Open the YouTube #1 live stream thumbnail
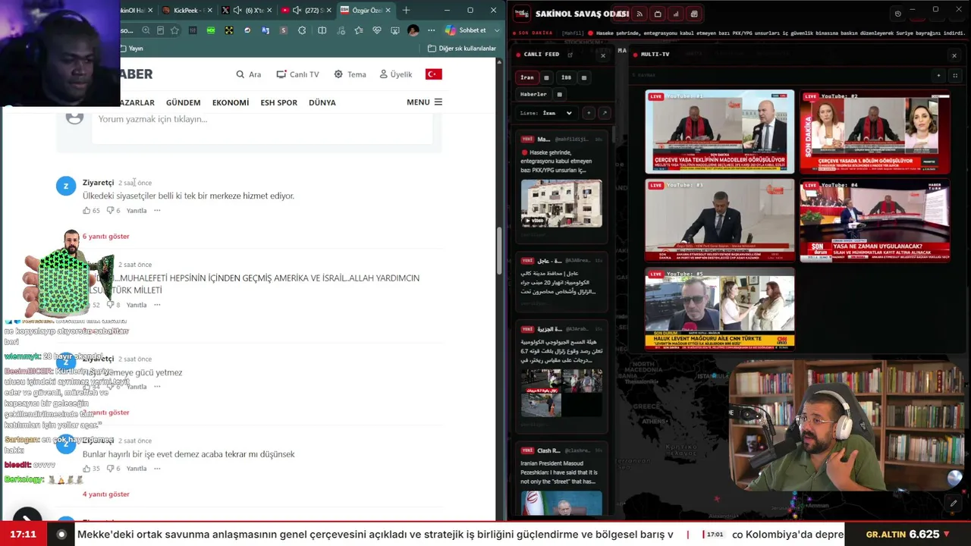Image resolution: width=971 pixels, height=546 pixels. click(720, 132)
